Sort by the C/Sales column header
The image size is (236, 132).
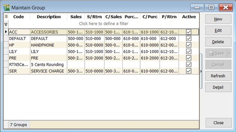click(113, 17)
